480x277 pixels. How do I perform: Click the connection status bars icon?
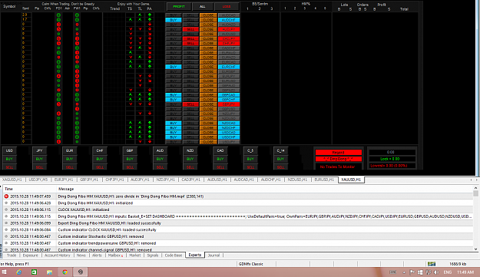(432, 264)
